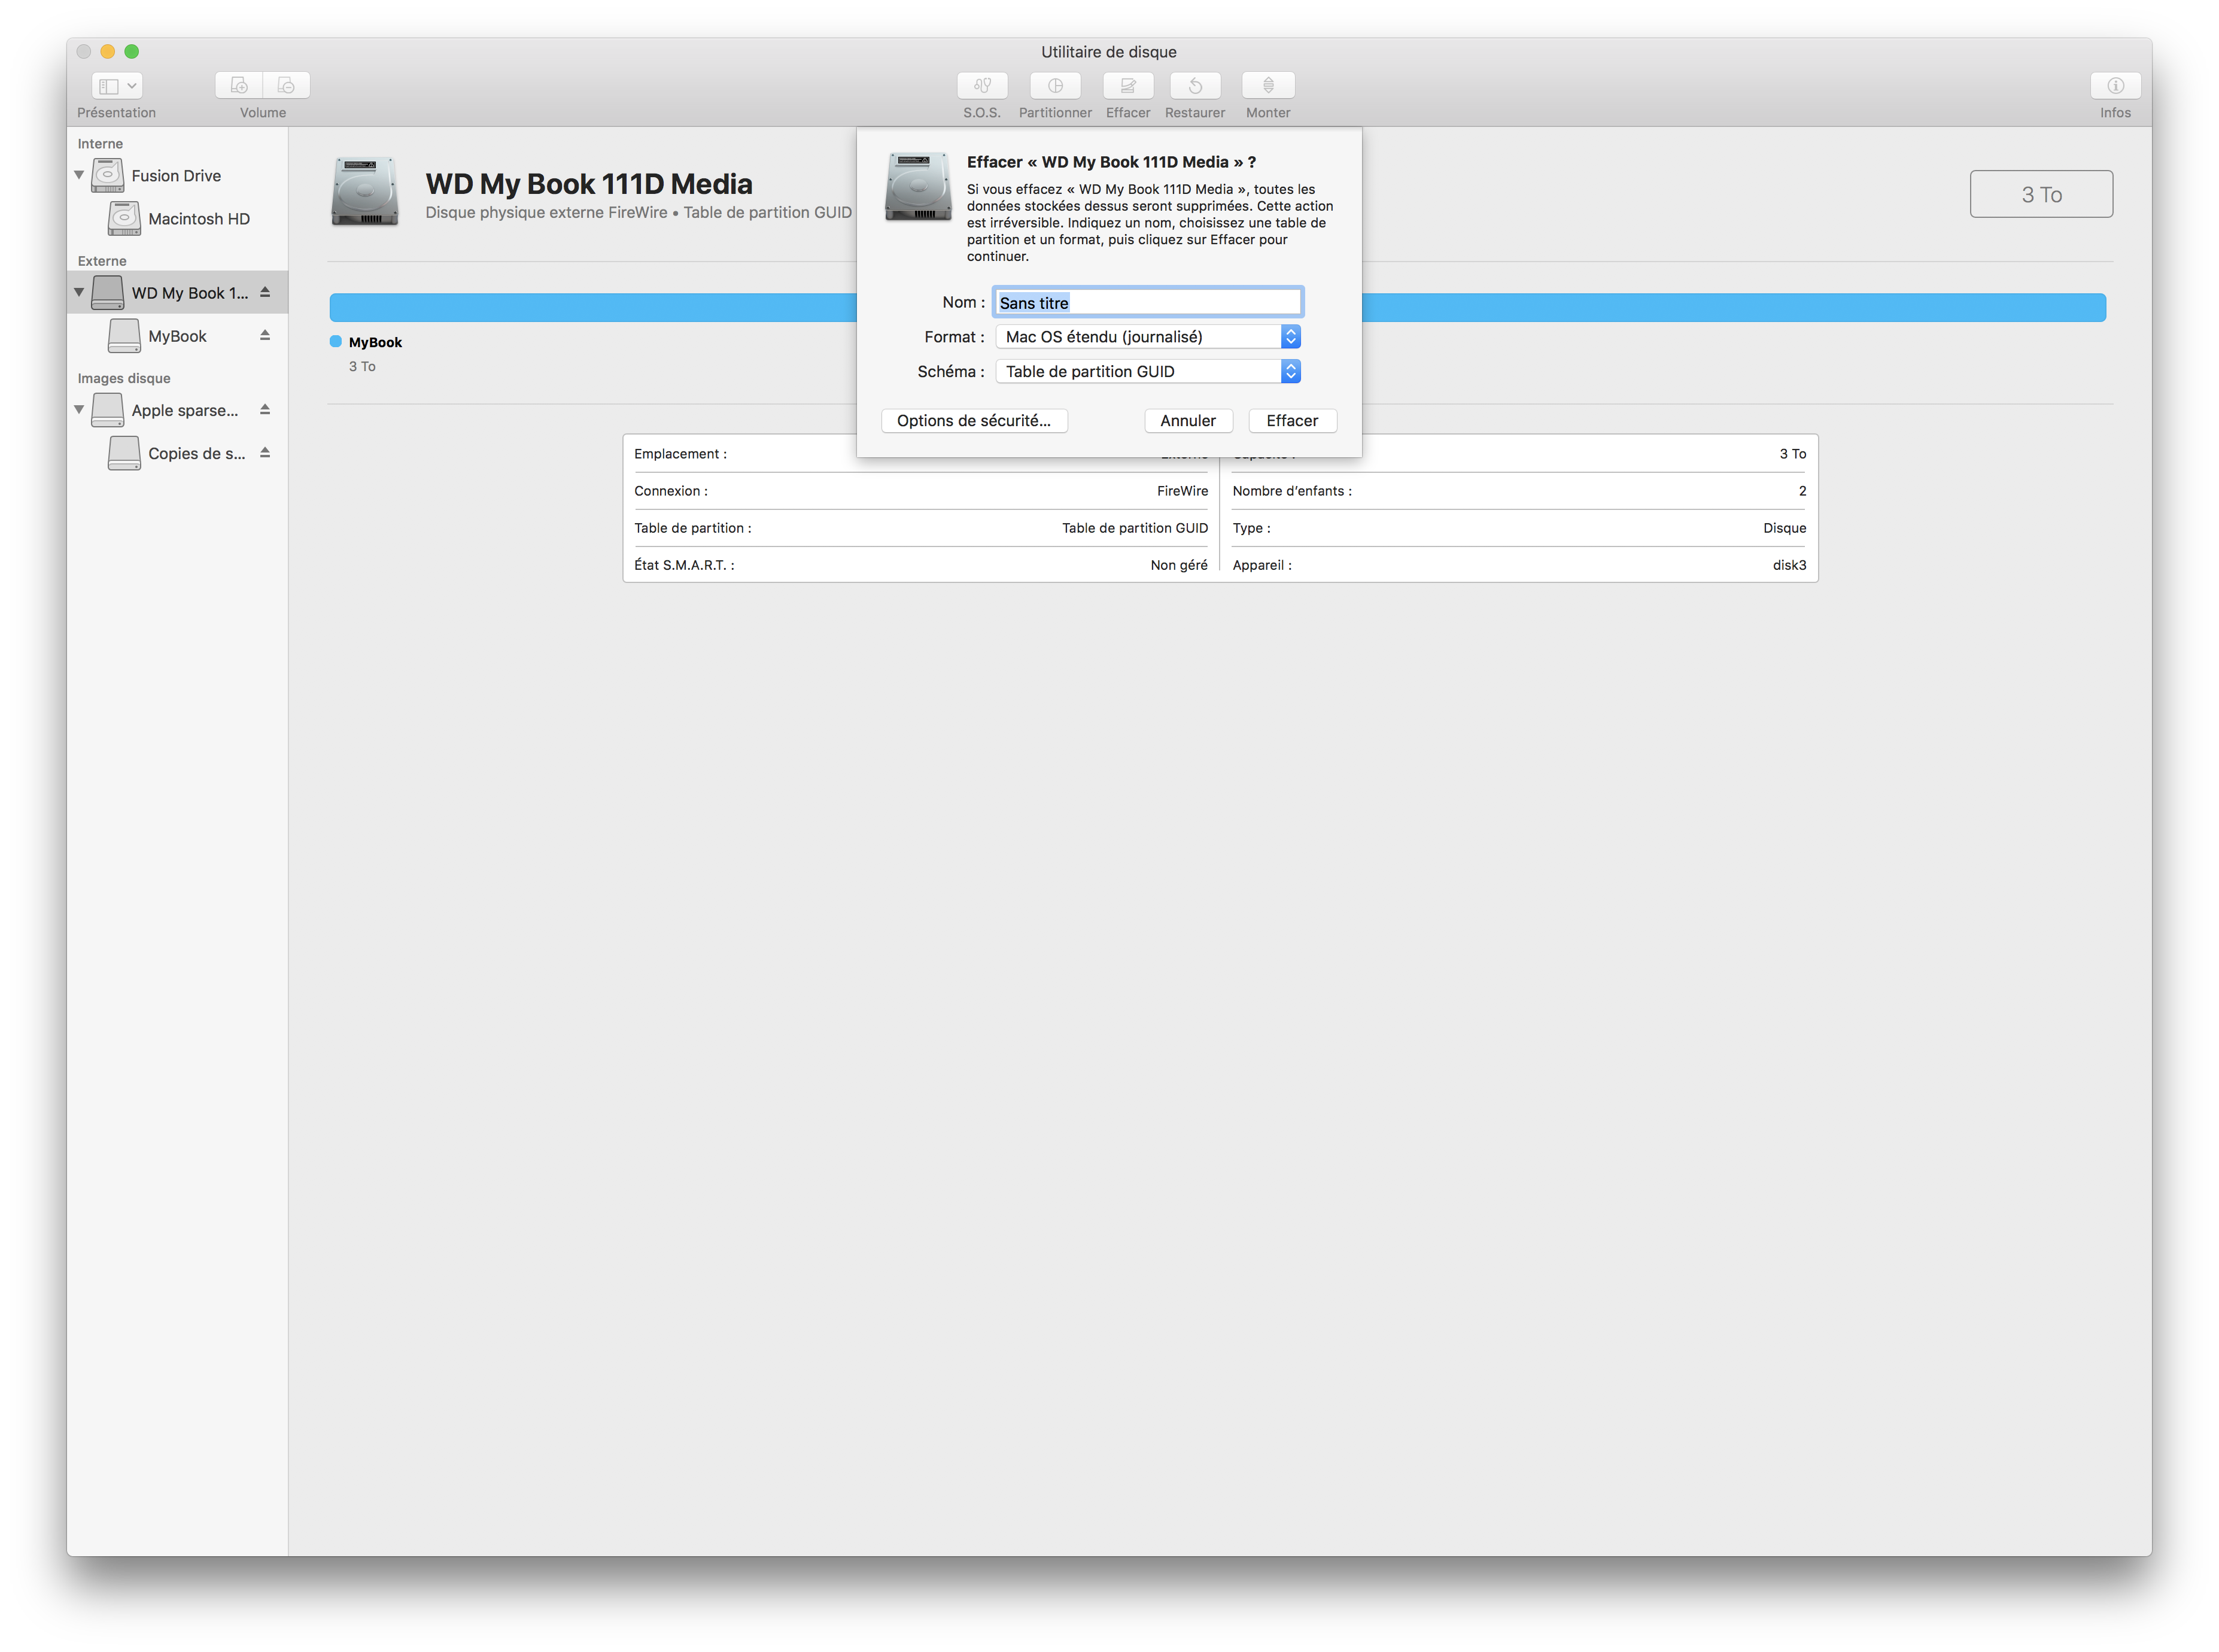Click the FireWire connection value
2219x1652 pixels.
(x=1183, y=491)
